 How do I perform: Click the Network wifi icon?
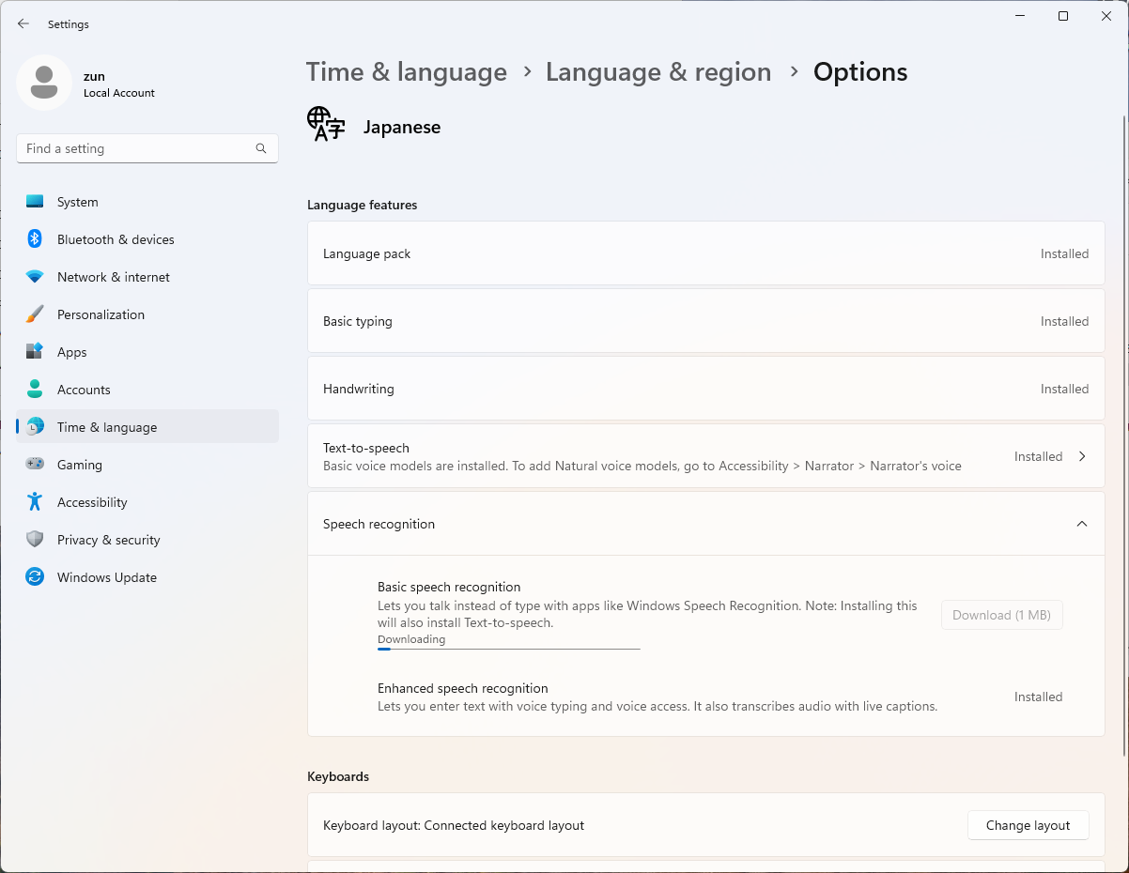point(35,277)
